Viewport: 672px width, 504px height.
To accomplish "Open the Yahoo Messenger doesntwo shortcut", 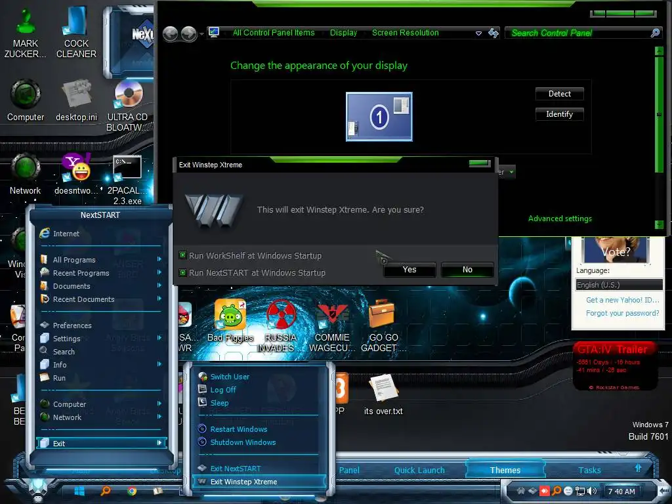I will pos(76,173).
